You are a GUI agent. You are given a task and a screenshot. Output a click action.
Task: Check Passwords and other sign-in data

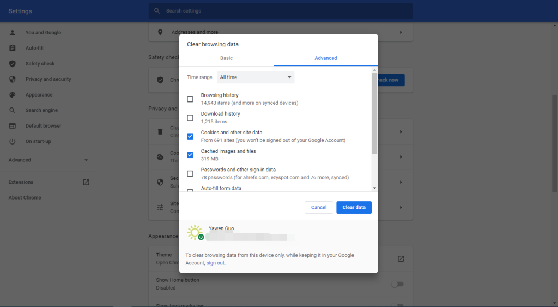190,173
